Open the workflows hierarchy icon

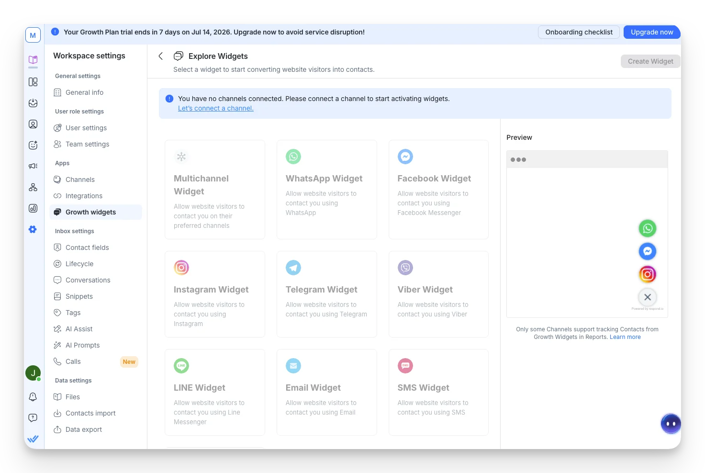[x=33, y=187]
